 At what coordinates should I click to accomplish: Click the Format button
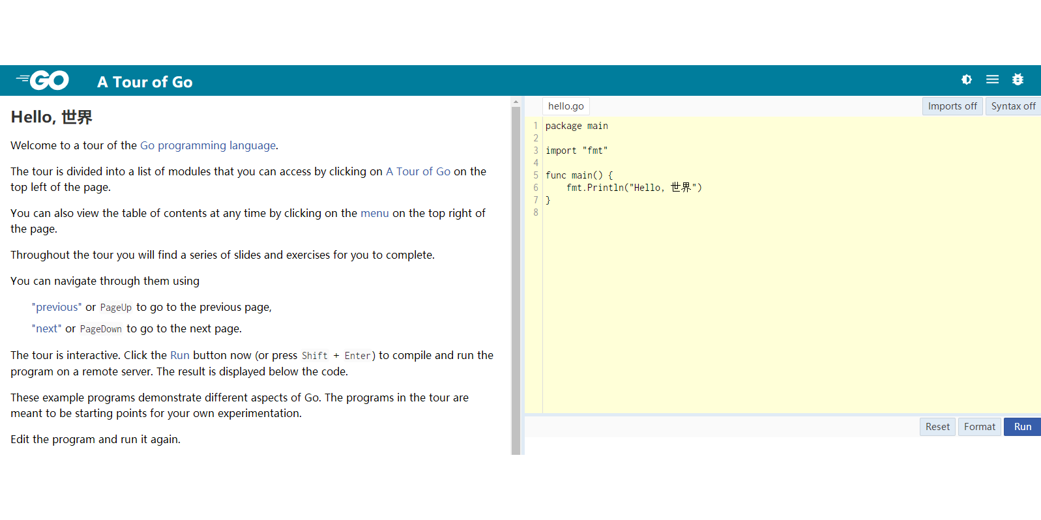(x=979, y=427)
